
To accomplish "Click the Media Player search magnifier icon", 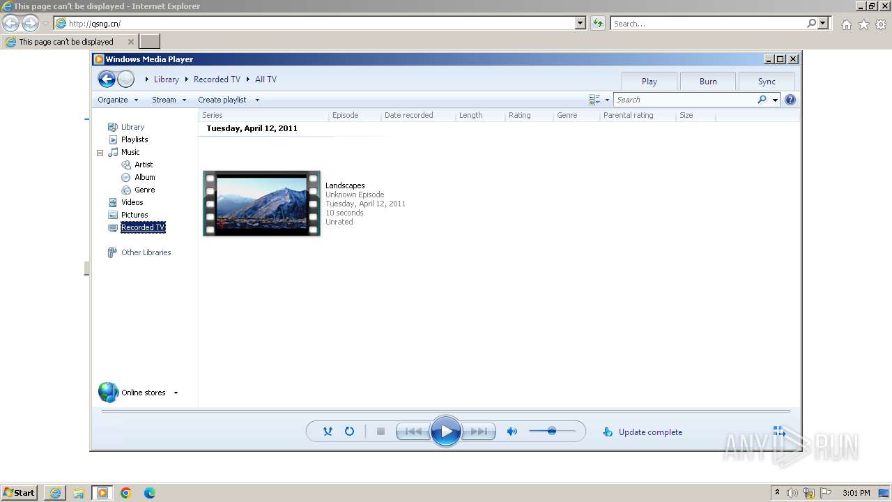I will pos(762,100).
